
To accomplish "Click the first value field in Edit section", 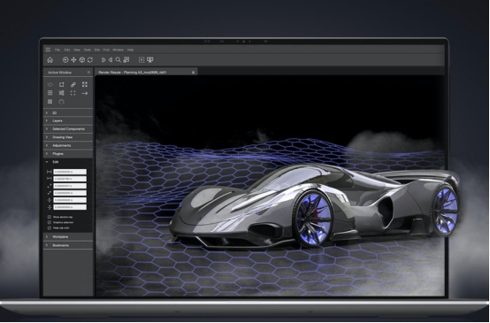I will point(70,172).
